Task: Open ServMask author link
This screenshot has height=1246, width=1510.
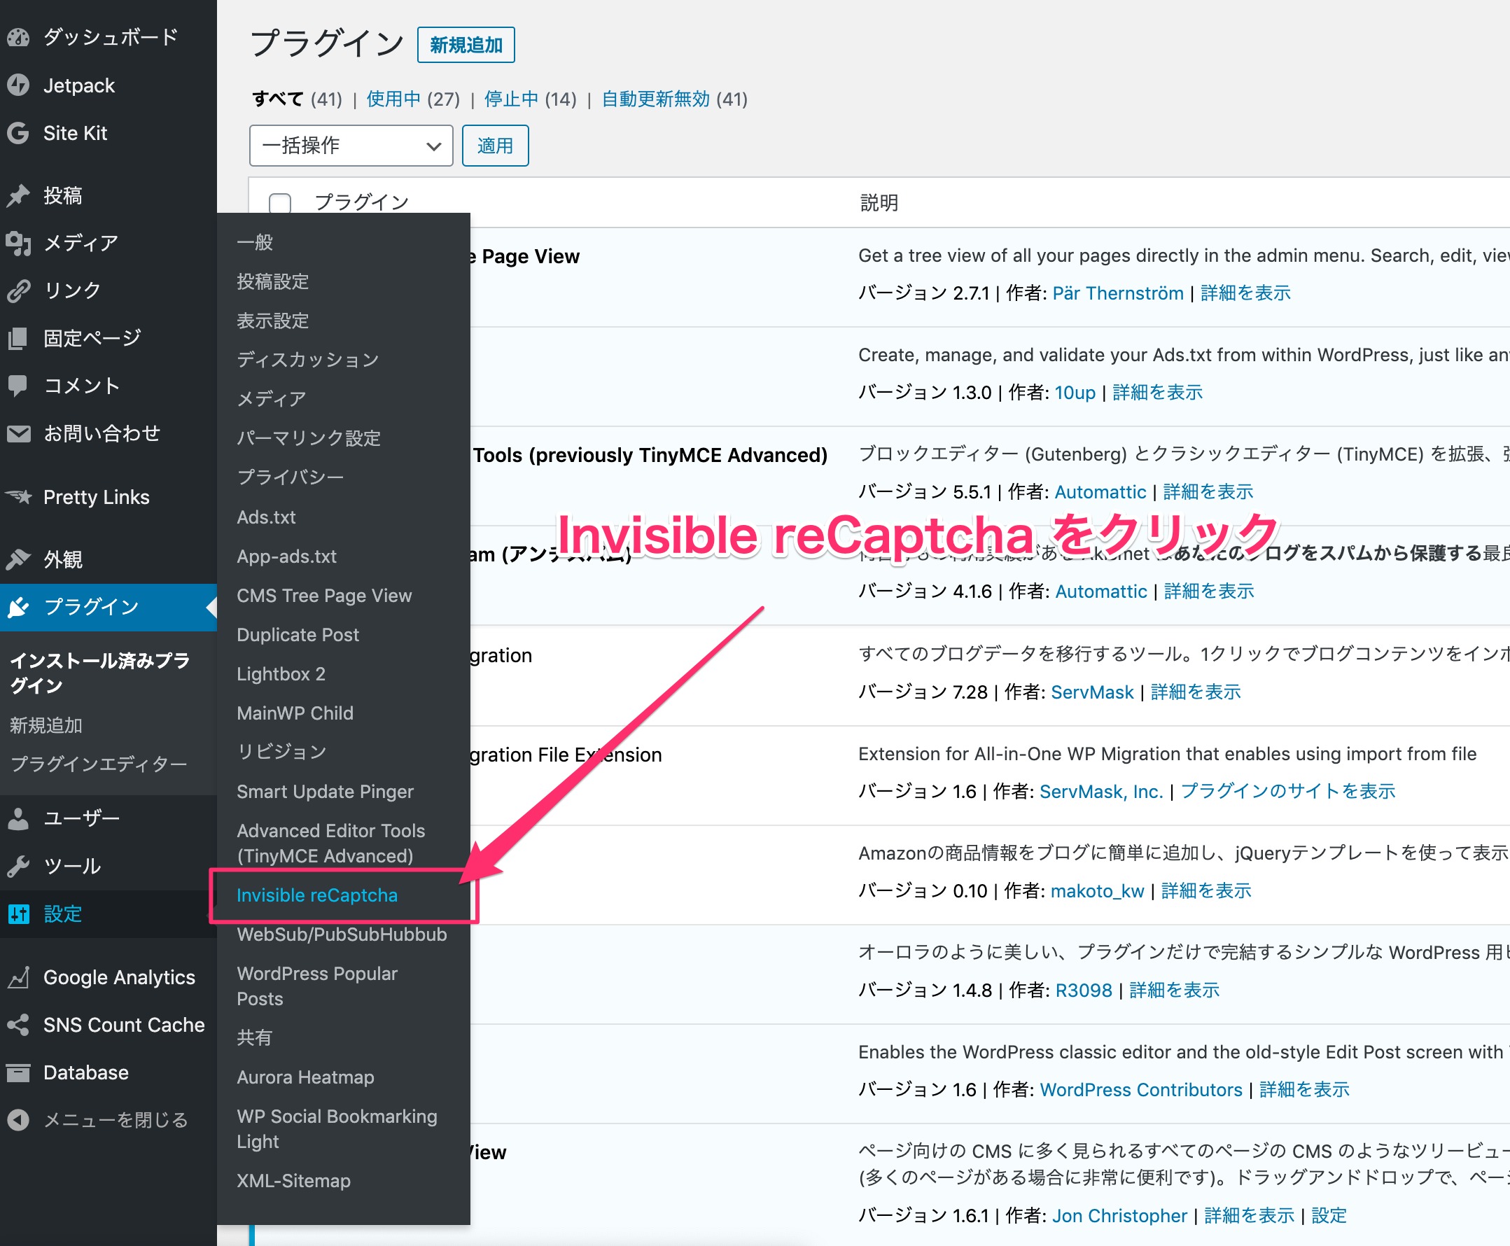Action: [x=1091, y=692]
